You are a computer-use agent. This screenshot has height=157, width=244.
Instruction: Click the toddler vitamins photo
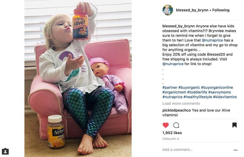point(78,78)
